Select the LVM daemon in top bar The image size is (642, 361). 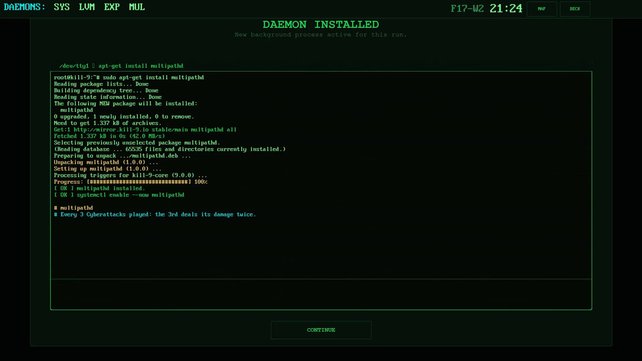pos(87,7)
